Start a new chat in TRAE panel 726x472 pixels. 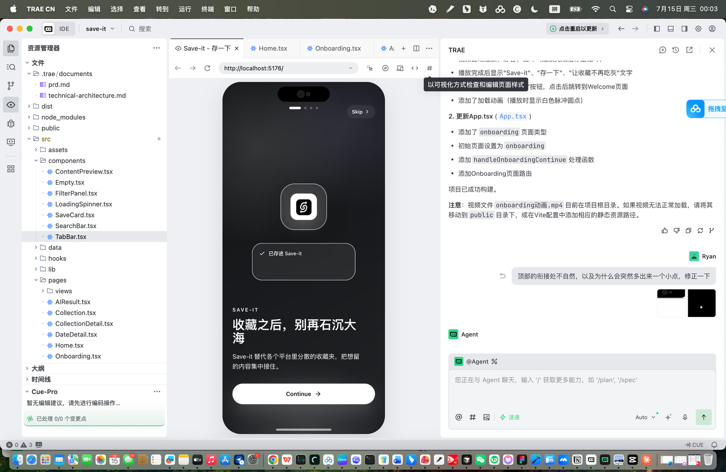tap(662, 50)
